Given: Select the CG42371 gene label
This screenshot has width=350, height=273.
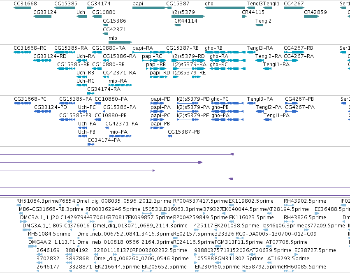Looking at the screenshot, I should 114,30.
